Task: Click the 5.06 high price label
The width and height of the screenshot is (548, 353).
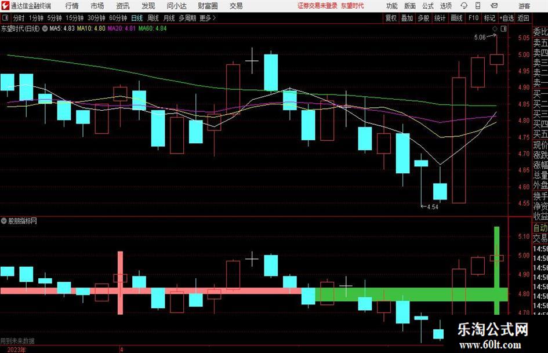Action: (x=480, y=37)
